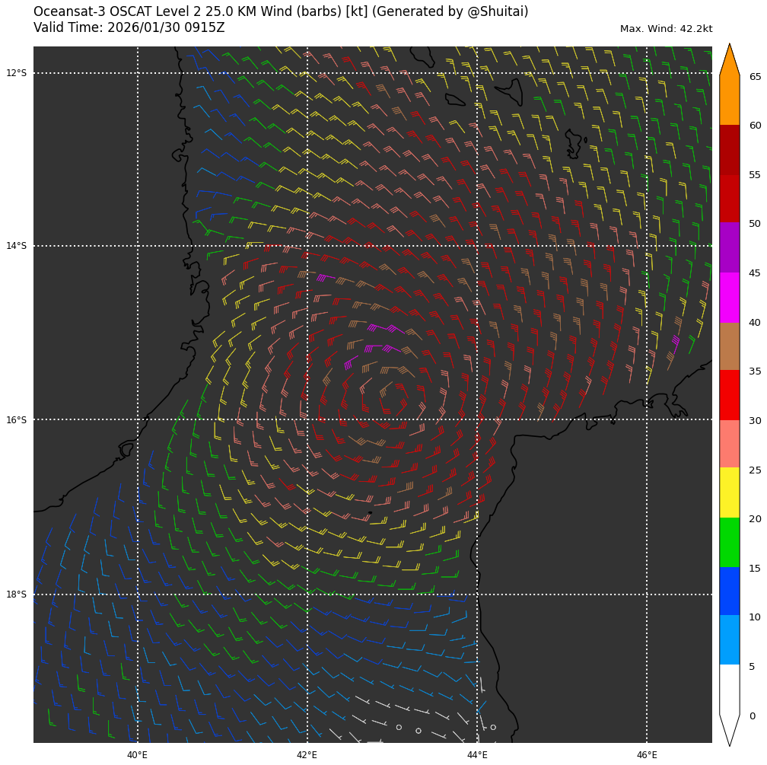The image size is (767, 765).
Task: Click the orange 60–65 kt colorbar segment
Action: (729, 100)
